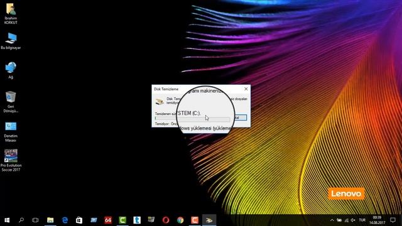Open File Explorer from taskbar

coord(50,220)
